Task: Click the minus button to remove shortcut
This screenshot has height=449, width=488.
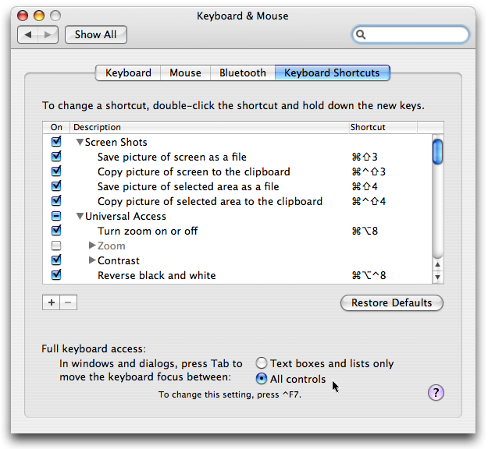Action: tap(68, 302)
